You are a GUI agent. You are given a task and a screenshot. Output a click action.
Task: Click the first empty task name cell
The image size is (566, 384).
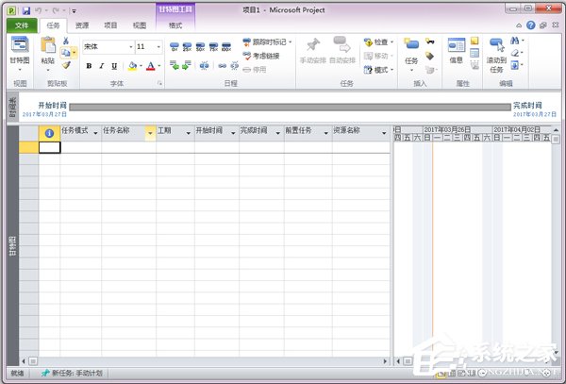point(127,147)
